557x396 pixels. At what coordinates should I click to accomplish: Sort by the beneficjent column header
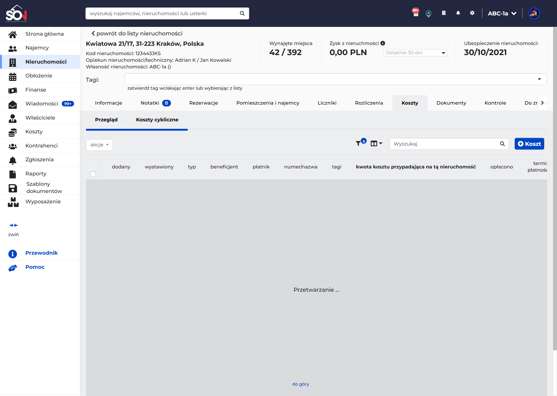tap(224, 167)
